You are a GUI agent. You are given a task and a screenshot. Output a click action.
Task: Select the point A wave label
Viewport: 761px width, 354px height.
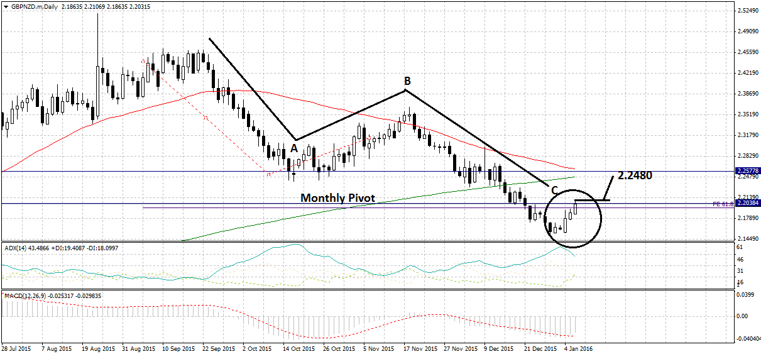coord(293,149)
